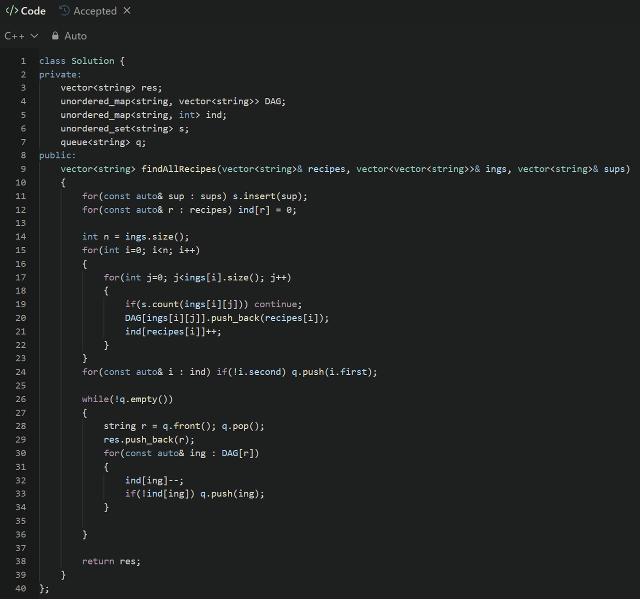Click 'findAllRecipes' function name
The height and width of the screenshot is (599, 640).
pos(178,169)
